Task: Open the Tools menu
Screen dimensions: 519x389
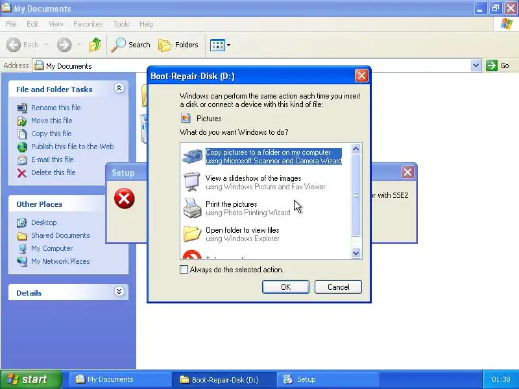Action: point(121,24)
